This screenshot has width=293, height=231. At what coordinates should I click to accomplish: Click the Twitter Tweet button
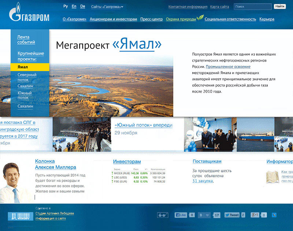(x=232, y=215)
